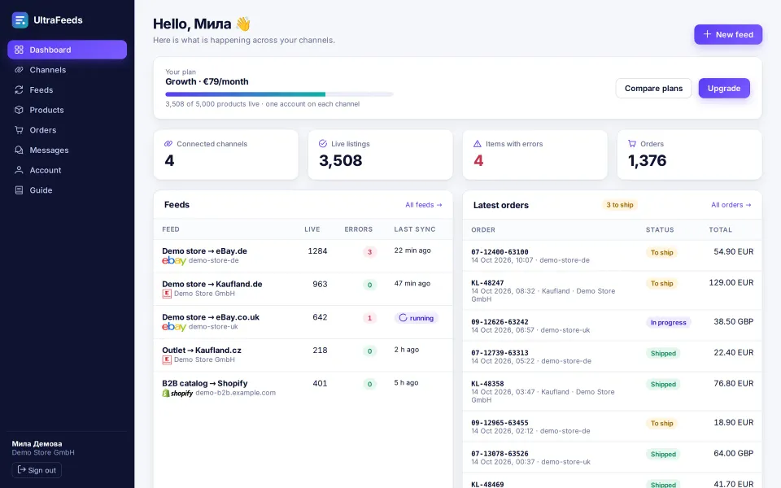The image size is (781, 488).
Task: Click the Channels link icon in sidebar
Action: (19, 70)
